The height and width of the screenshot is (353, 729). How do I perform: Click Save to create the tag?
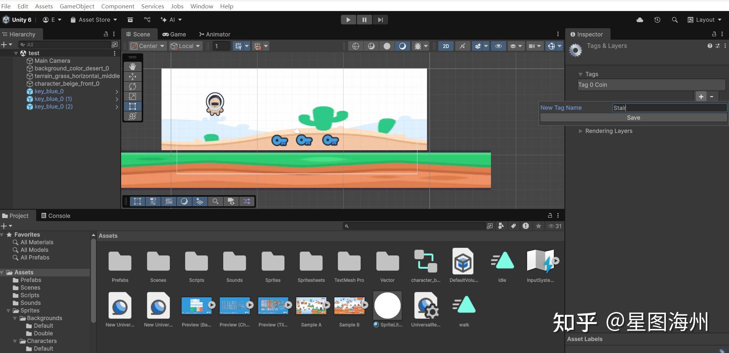pyautogui.click(x=633, y=118)
